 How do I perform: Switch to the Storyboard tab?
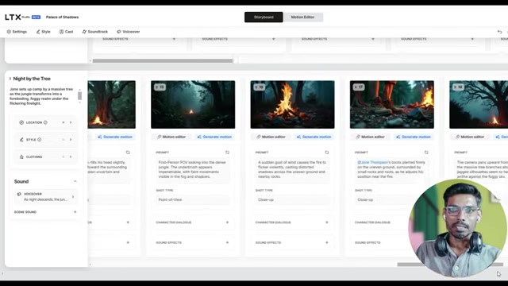[x=264, y=17]
